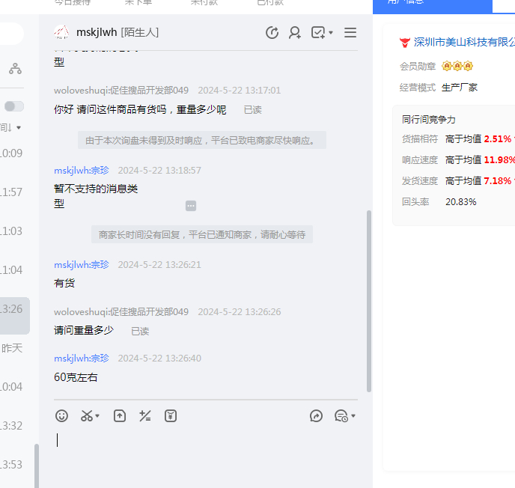The width and height of the screenshot is (515, 488).
Task: Expand the scissors screenshot dropdown arrow
Action: coord(97,415)
